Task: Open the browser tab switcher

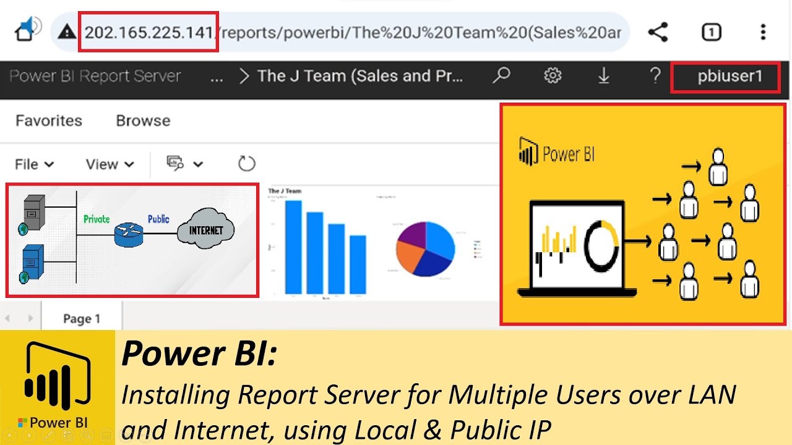Action: 711,32
